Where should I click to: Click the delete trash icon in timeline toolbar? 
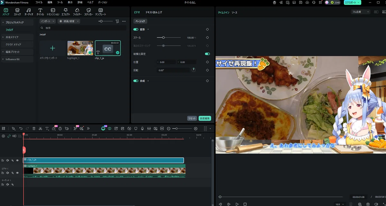pyautogui.click(x=34, y=128)
